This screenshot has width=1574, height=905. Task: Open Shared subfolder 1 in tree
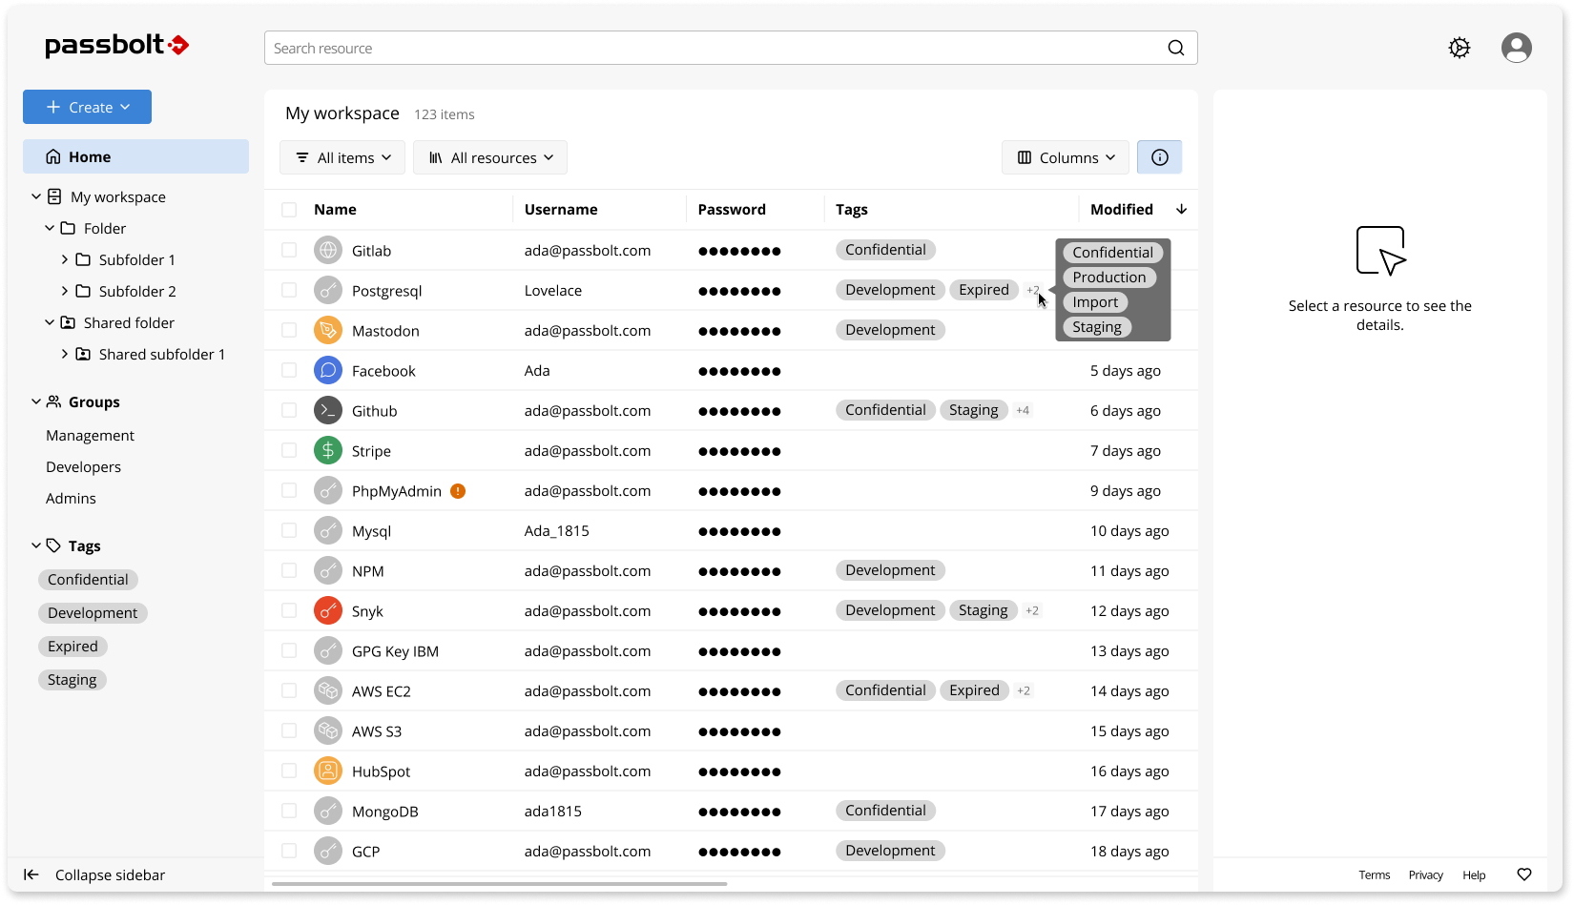(162, 354)
